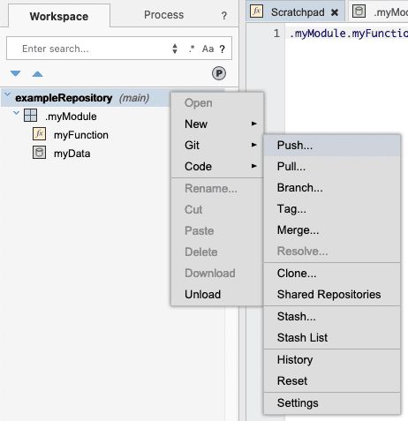Open Shared Repositories from Git submenu
This screenshot has width=408, height=421.
click(332, 295)
